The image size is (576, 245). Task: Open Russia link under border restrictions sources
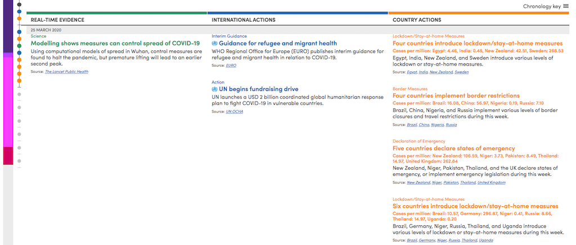(x=451, y=125)
